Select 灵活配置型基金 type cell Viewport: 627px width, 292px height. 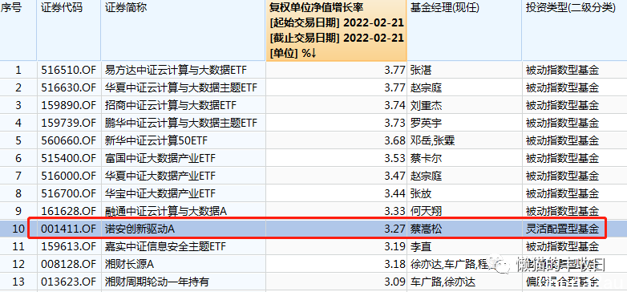pos(562,229)
